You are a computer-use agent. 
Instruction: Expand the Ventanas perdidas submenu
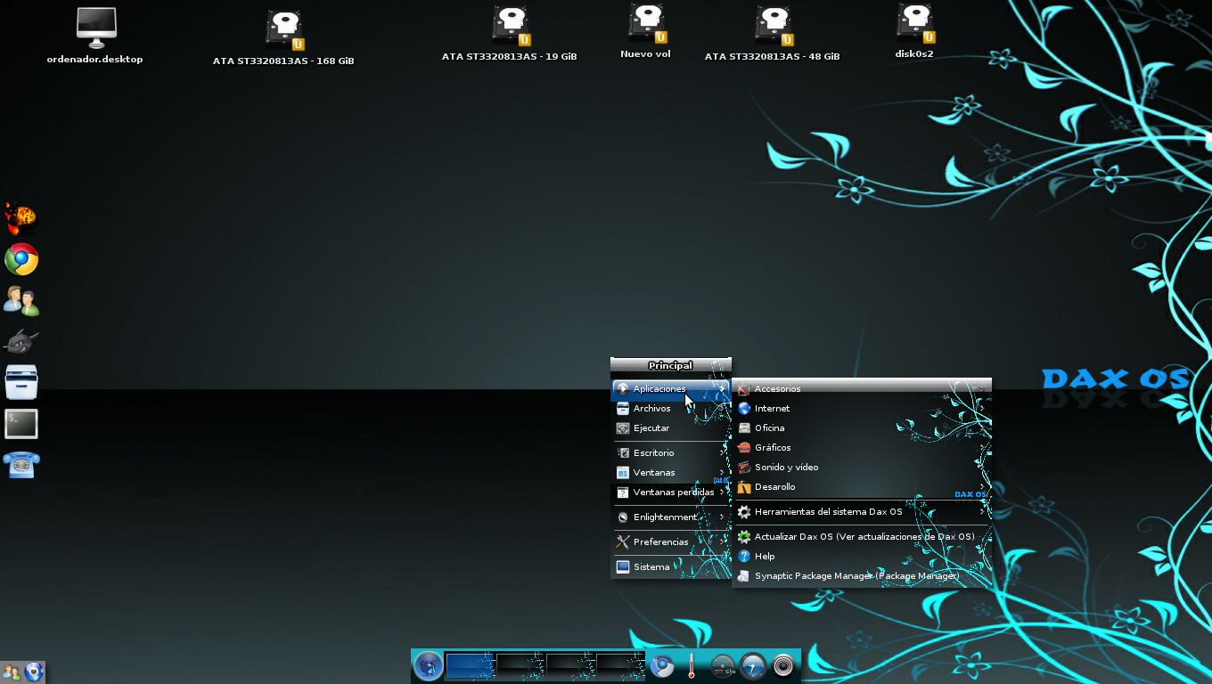671,493
